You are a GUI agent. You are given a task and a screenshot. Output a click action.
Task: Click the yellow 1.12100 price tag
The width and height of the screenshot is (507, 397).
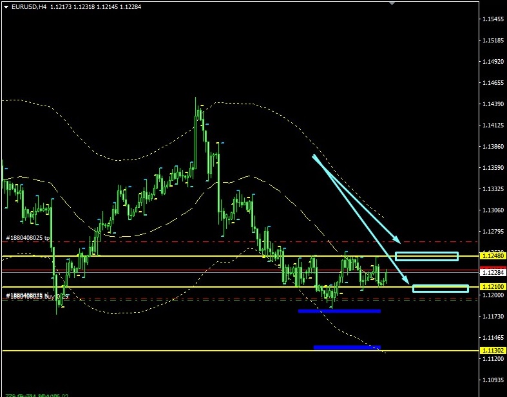coord(493,286)
